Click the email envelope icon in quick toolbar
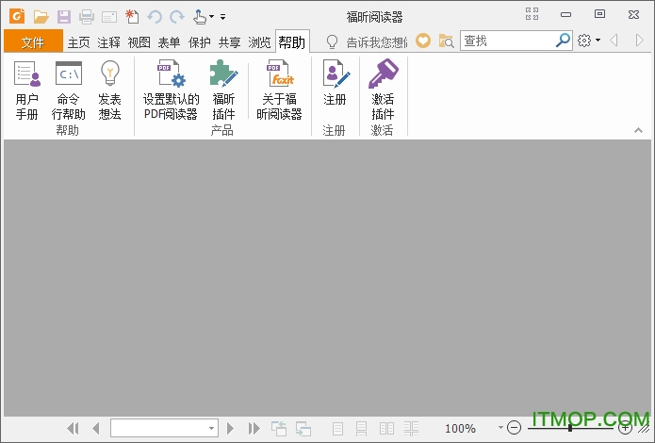The width and height of the screenshot is (655, 443). (109, 17)
